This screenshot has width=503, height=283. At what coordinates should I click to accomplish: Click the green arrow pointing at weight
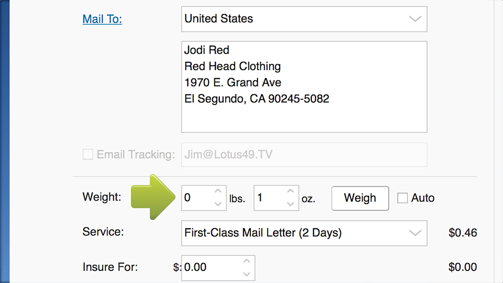pos(153,197)
